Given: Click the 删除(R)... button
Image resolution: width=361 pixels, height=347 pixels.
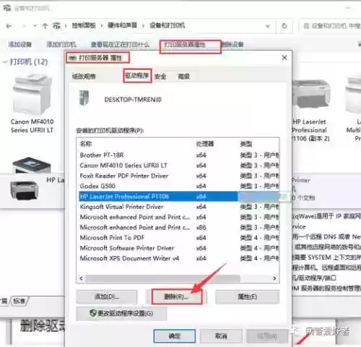Looking at the screenshot, I should pos(176,297).
